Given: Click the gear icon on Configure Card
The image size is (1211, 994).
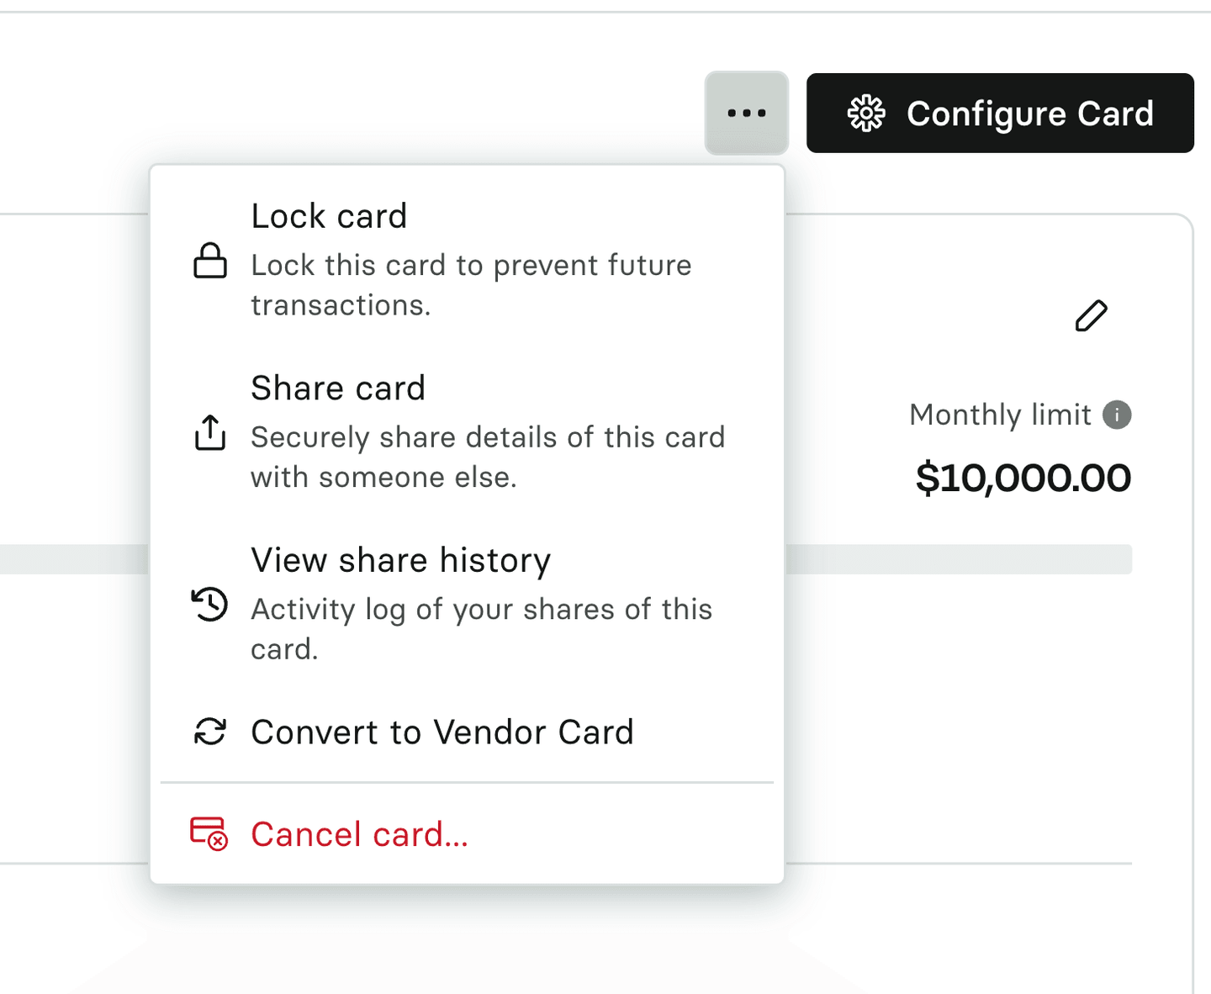Looking at the screenshot, I should (866, 114).
